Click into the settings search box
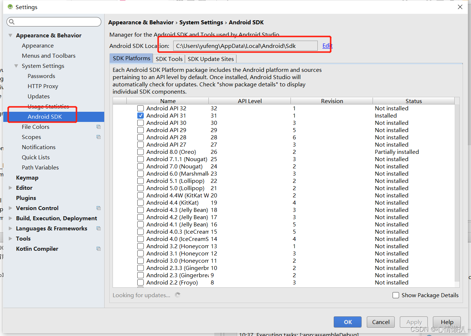The height and width of the screenshot is (336, 471). (x=54, y=22)
